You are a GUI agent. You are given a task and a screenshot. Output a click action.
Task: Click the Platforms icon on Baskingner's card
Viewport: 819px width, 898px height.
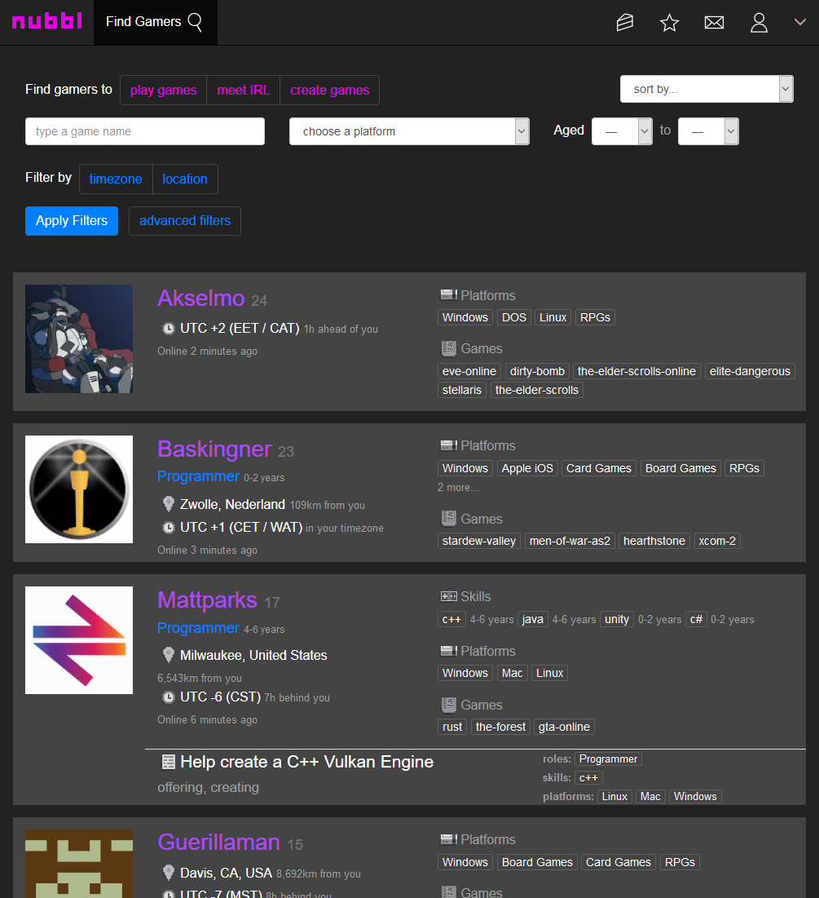point(448,445)
